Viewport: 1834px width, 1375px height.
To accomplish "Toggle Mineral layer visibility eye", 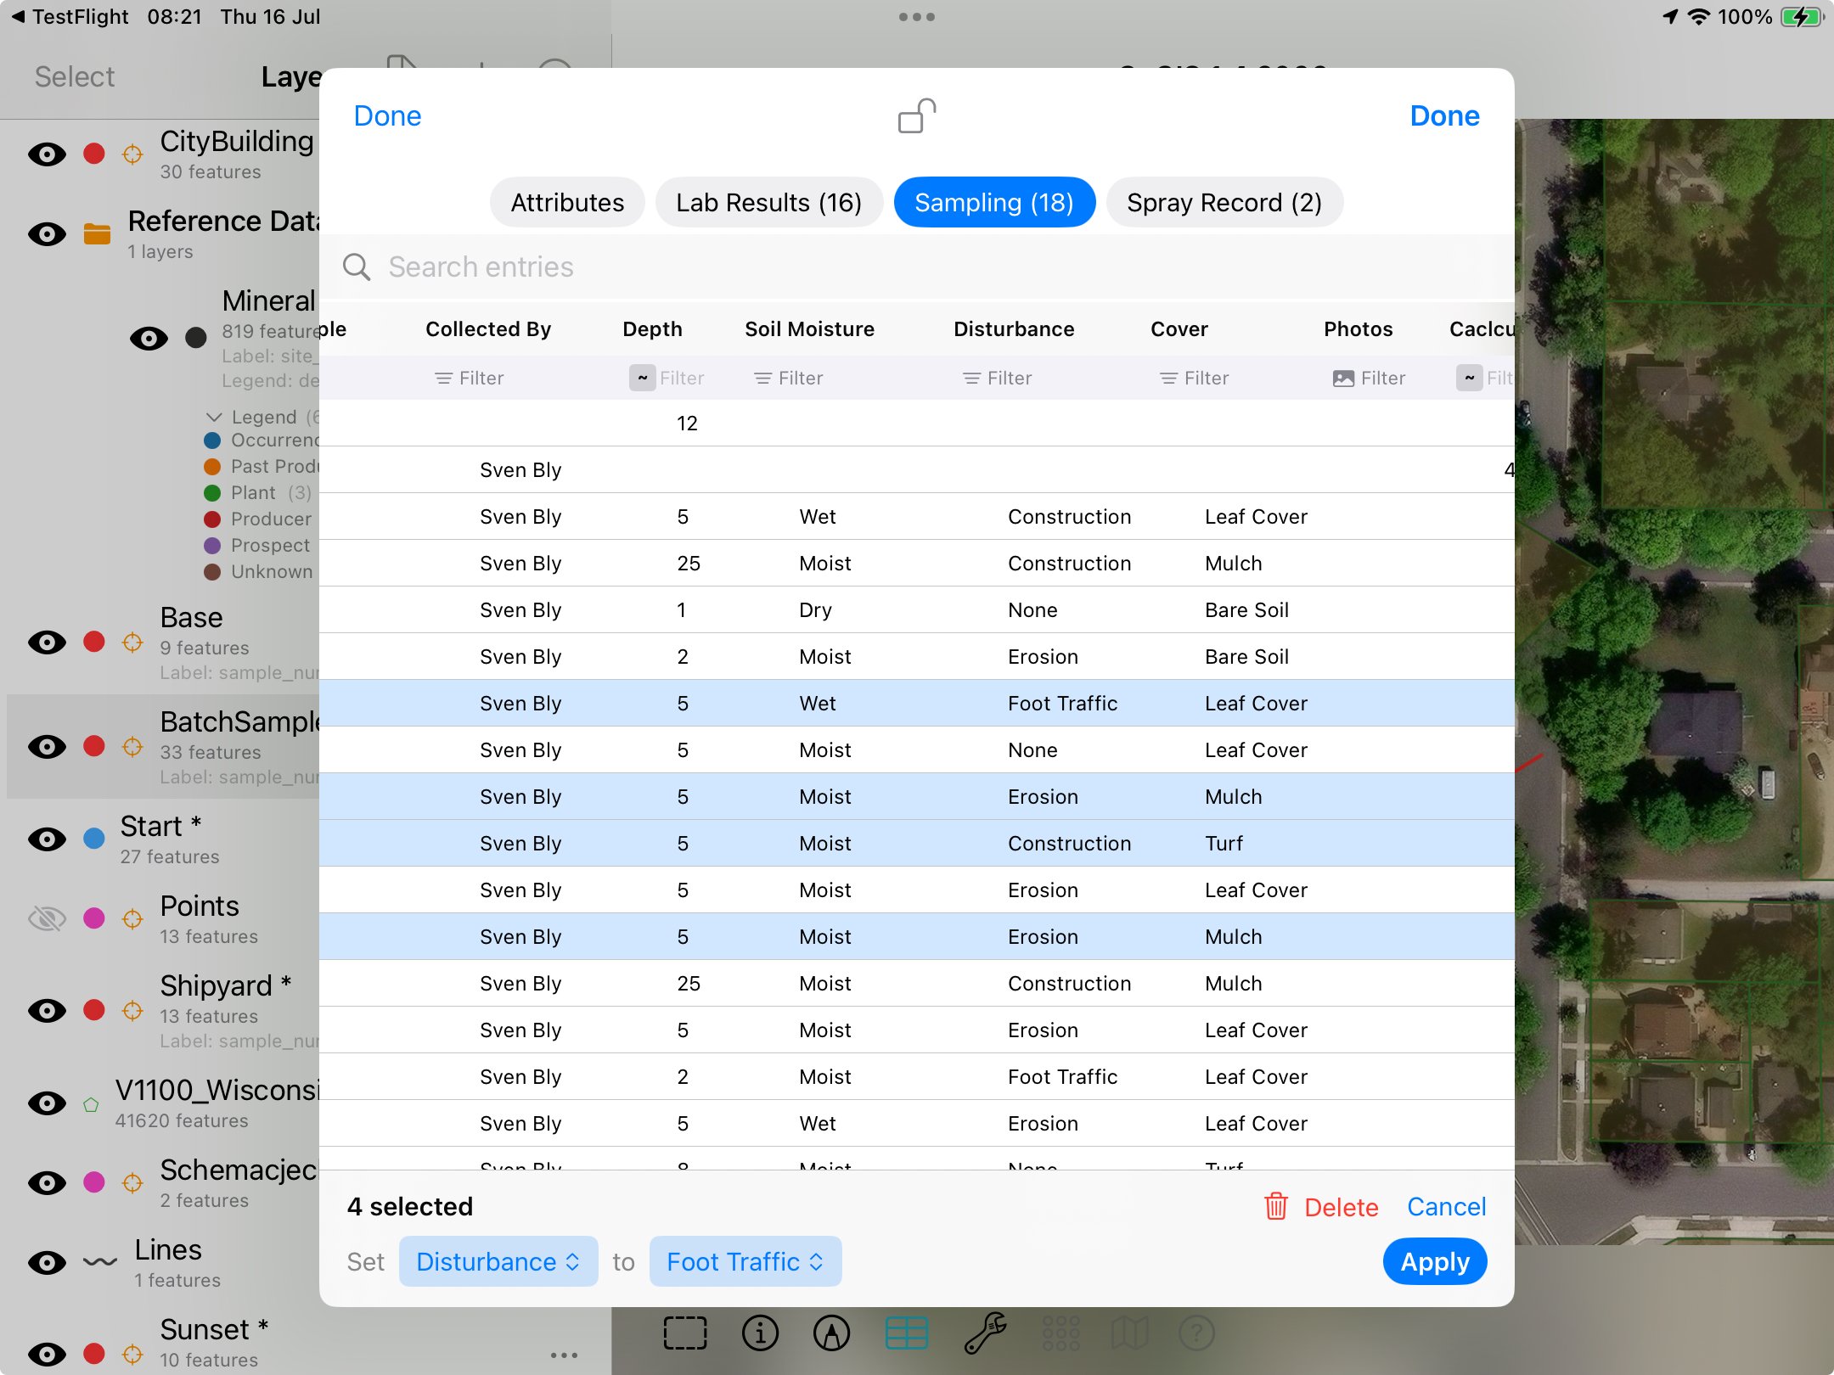I will (149, 338).
